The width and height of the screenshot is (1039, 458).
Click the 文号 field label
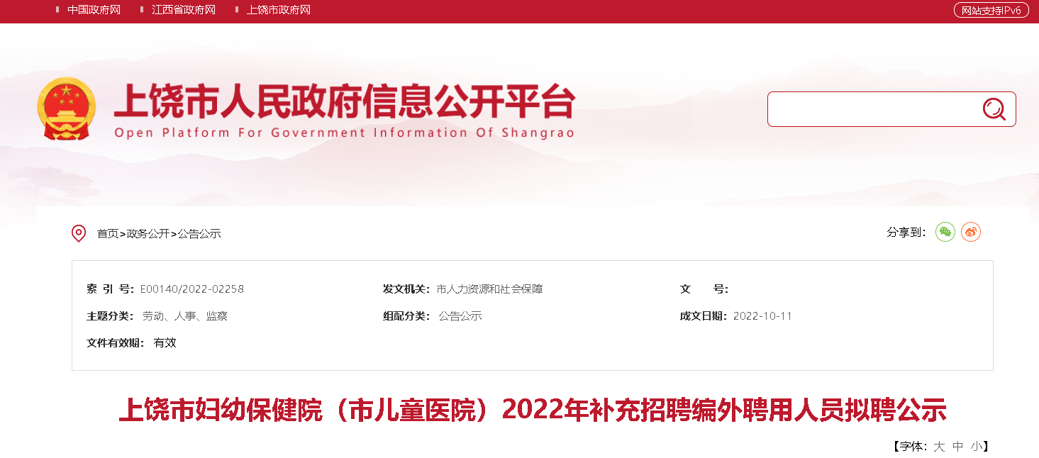pos(704,289)
